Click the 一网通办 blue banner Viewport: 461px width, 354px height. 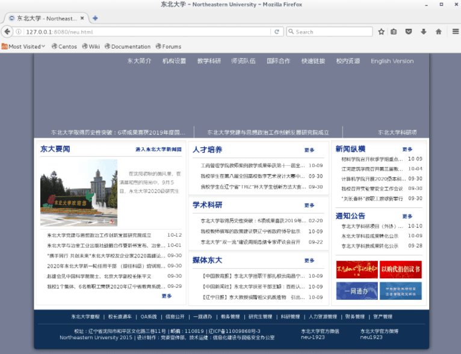click(357, 291)
